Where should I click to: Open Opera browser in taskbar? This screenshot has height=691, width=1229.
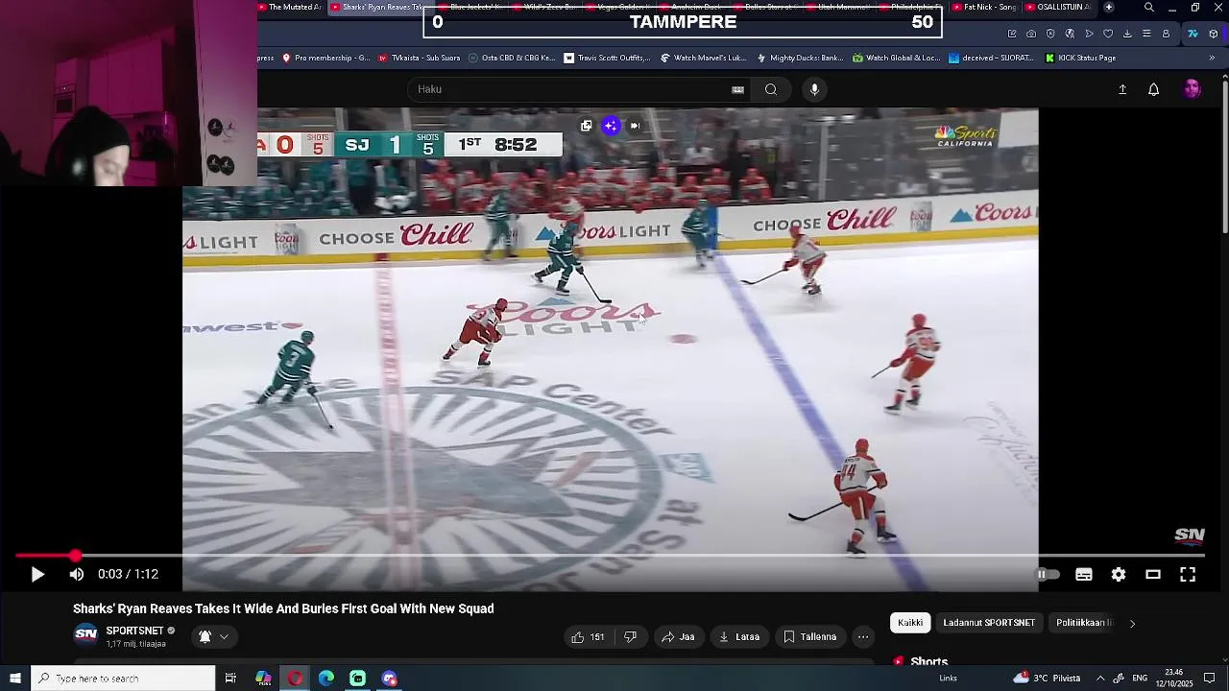295,679
